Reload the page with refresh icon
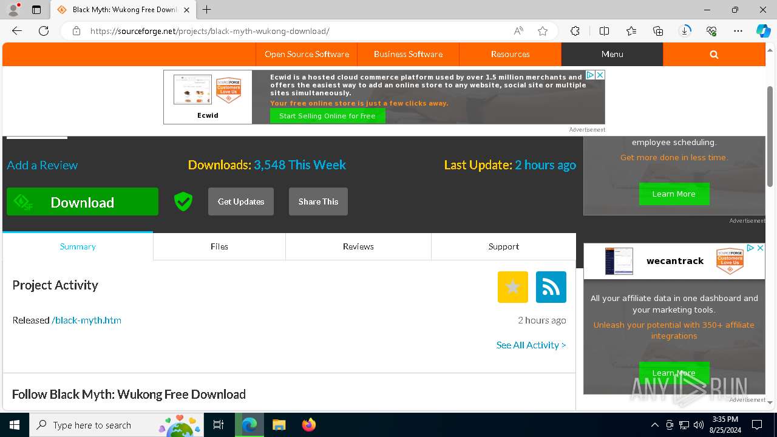Viewport: 777px width, 437px height. pyautogui.click(x=44, y=31)
